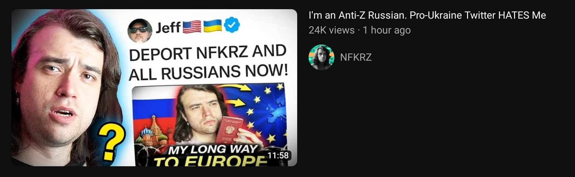Click the "1 hour ago" timestamp

click(x=387, y=30)
